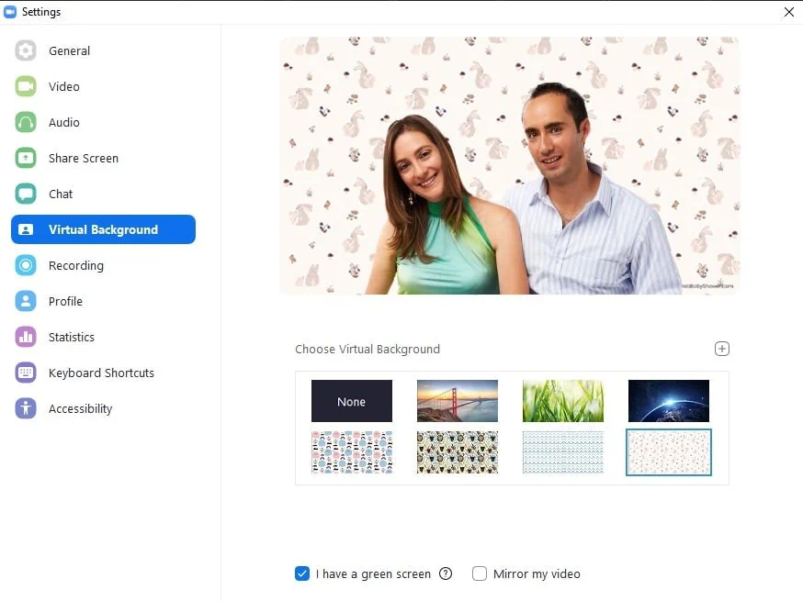Choose None as the virtual background
The height and width of the screenshot is (601, 803).
(351, 401)
